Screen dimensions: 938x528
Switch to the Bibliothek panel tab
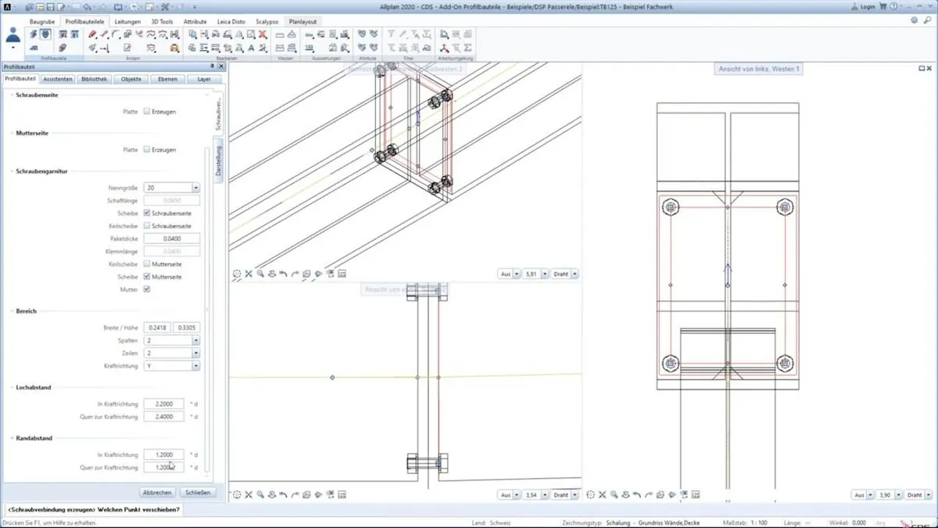95,79
